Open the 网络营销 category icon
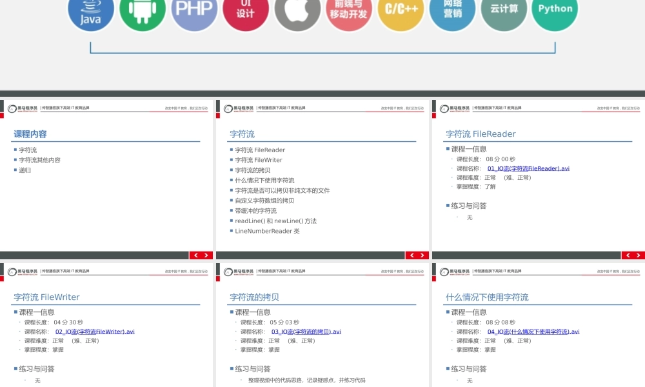Image resolution: width=645 pixels, height=387 pixels. pyautogui.click(x=451, y=10)
